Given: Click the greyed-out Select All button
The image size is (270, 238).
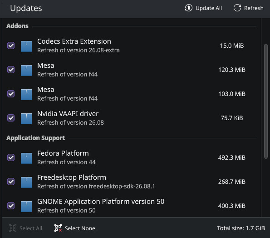Looking at the screenshot, I should coord(25,228).
